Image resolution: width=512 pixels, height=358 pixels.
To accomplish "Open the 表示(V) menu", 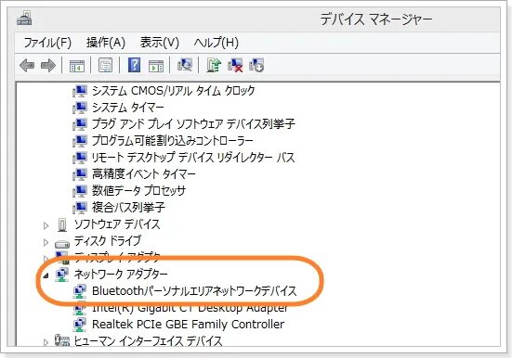I will click(x=160, y=43).
